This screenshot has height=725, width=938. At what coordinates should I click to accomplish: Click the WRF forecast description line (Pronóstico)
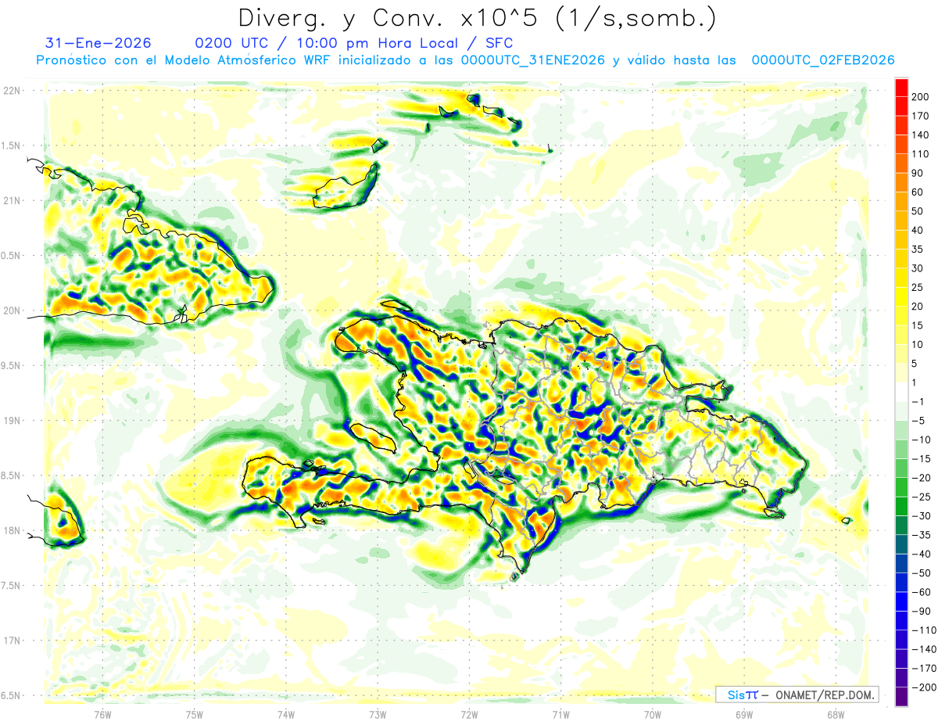point(465,60)
